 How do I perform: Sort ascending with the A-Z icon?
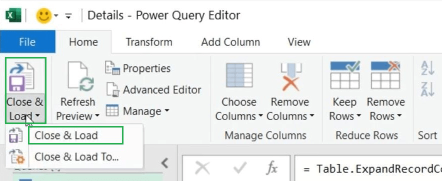(x=427, y=68)
